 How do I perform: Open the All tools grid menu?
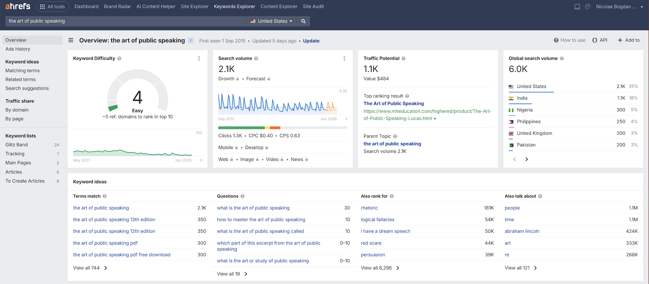52,6
